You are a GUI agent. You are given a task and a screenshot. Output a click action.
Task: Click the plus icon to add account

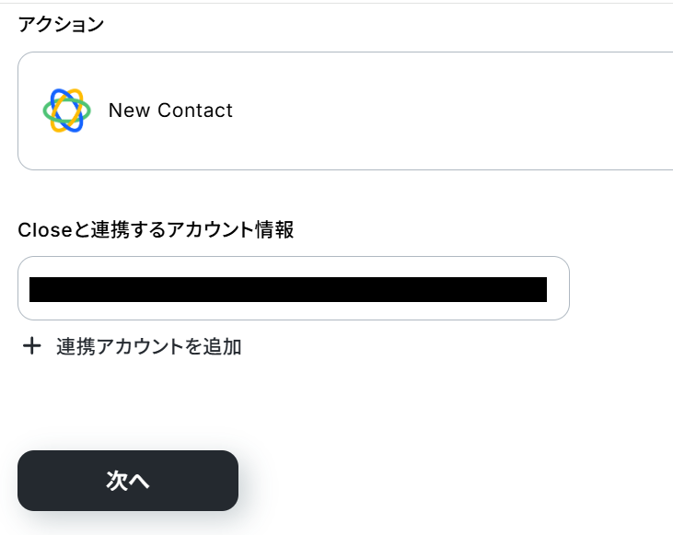32,346
